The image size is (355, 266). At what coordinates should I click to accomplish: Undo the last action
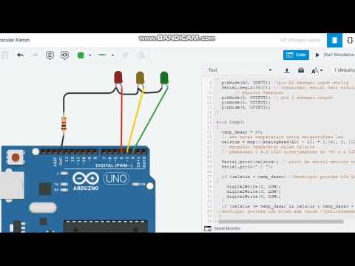(x=20, y=55)
